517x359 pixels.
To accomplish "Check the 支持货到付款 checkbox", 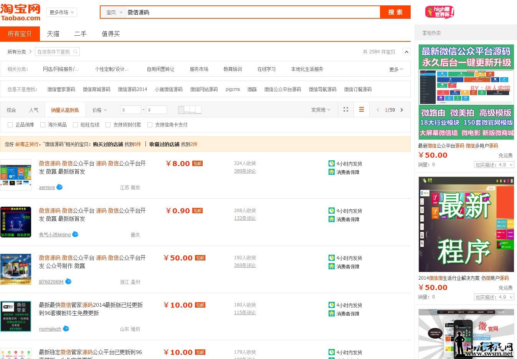I will 108,125.
